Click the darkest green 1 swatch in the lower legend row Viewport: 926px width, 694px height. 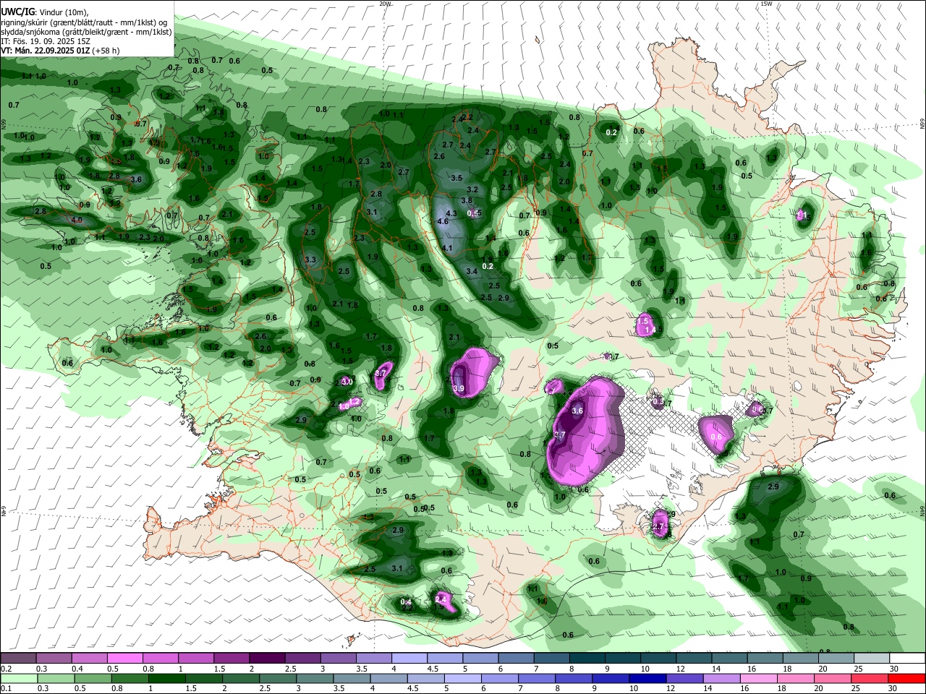[166, 678]
